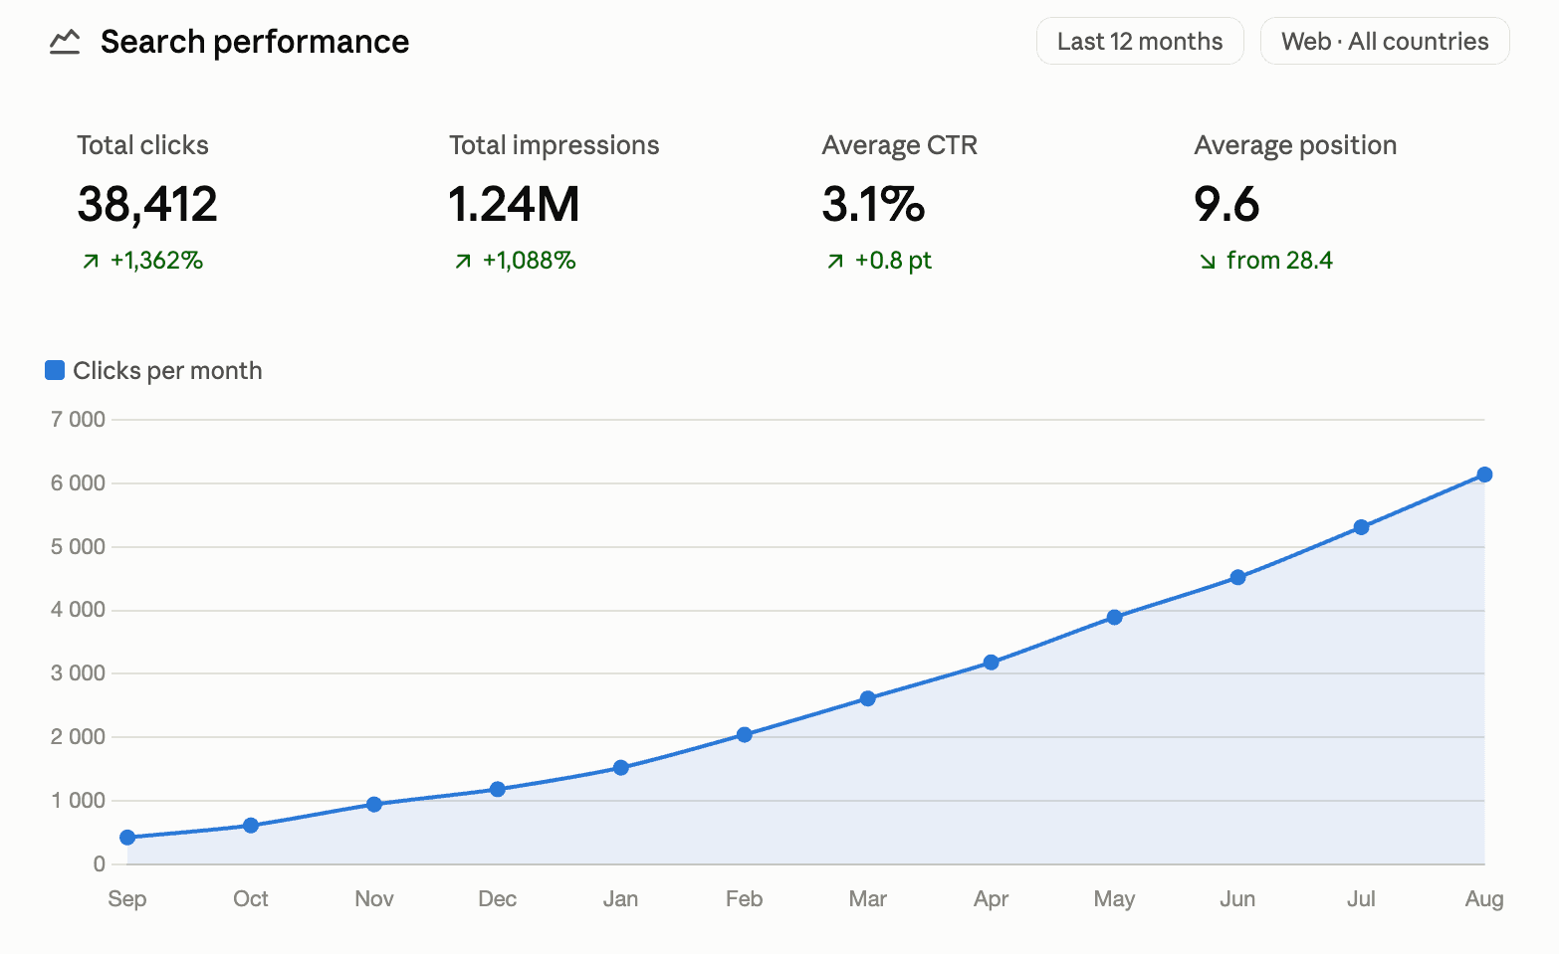Click the +1,362% change text
Screen dimensions: 1559x954
156,261
